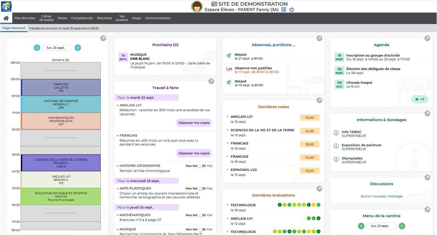Select the Mathématiques class in room 207
Viewport: 437px width, 235px height.
[61, 121]
